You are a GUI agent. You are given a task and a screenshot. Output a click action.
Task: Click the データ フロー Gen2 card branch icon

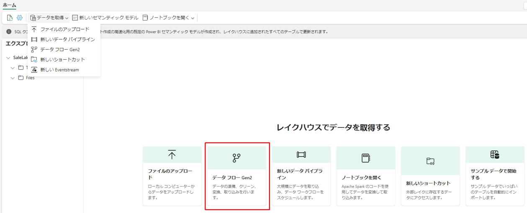coord(237,158)
